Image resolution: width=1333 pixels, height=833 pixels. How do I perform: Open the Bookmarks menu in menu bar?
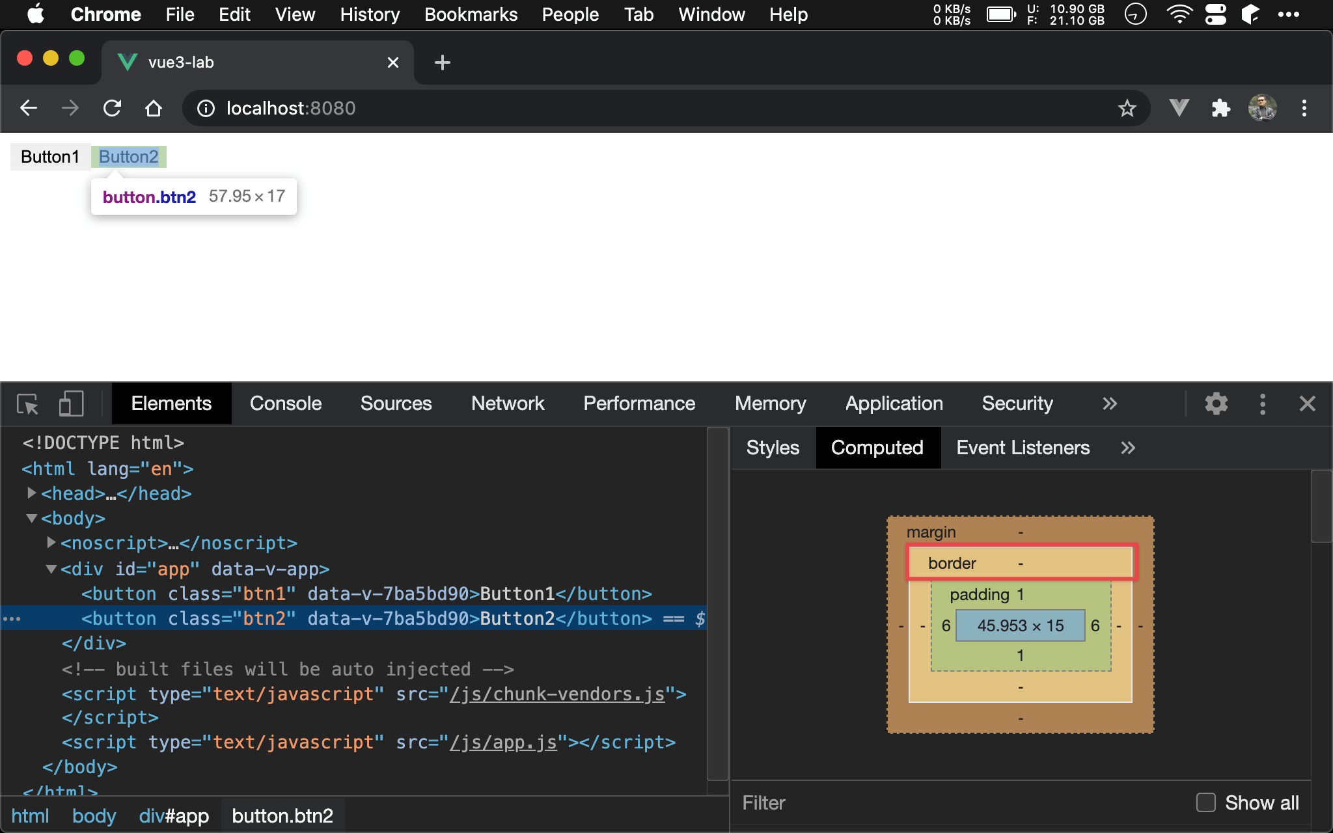tap(471, 14)
